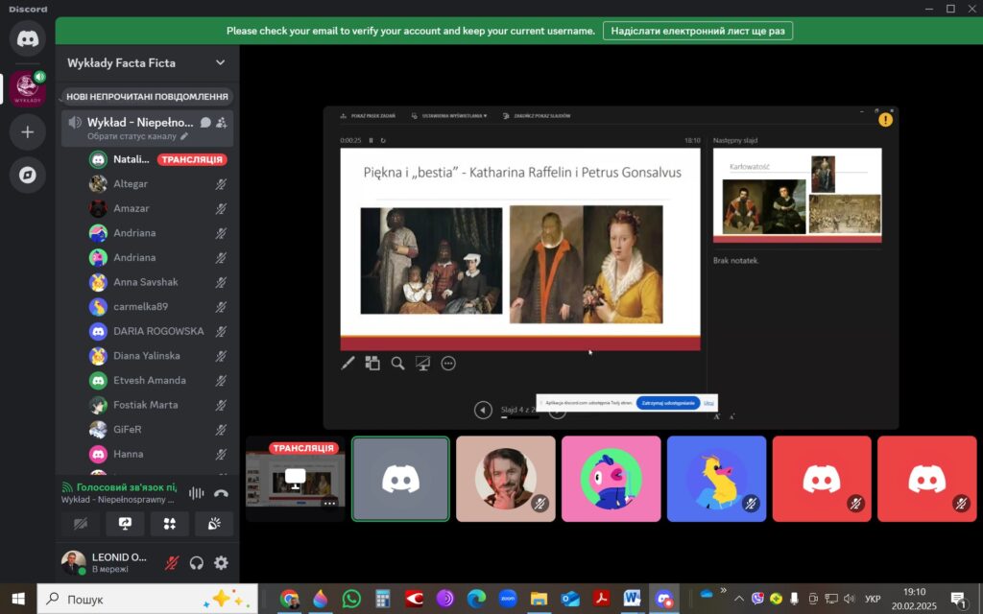
Task: Start an activity via activities icon
Action: [169, 524]
